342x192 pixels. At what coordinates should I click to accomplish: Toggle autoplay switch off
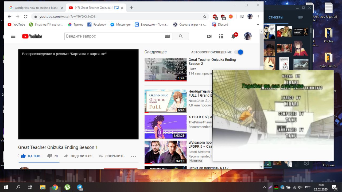(x=239, y=52)
